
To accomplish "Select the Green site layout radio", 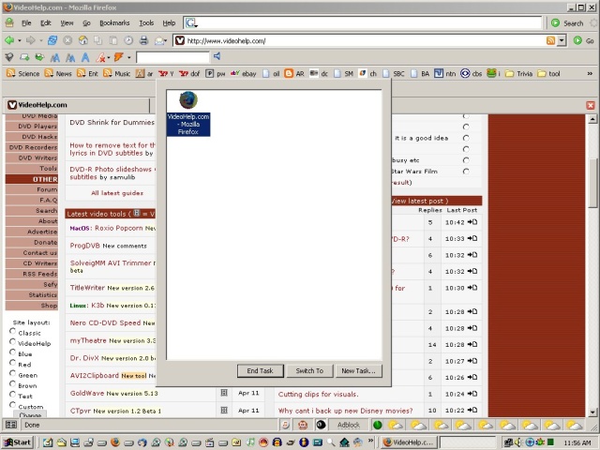I will pos(12,373).
